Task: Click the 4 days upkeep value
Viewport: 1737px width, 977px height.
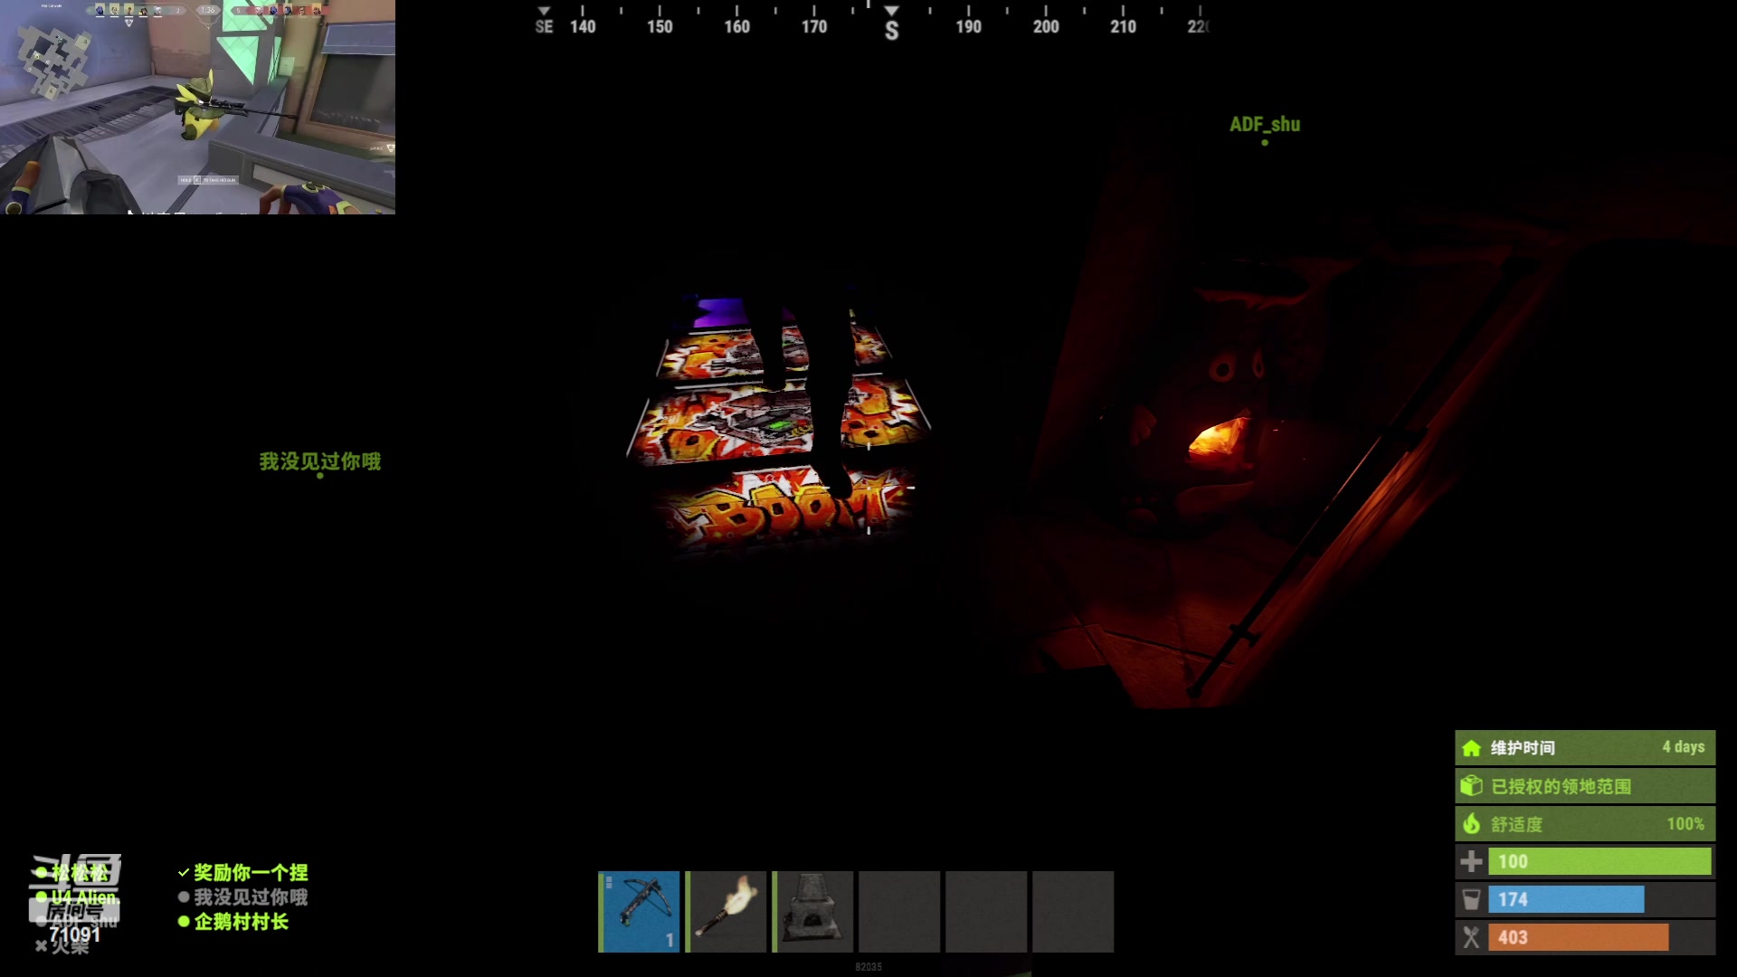Action: tap(1683, 747)
